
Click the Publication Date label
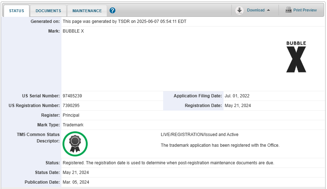point(42,182)
